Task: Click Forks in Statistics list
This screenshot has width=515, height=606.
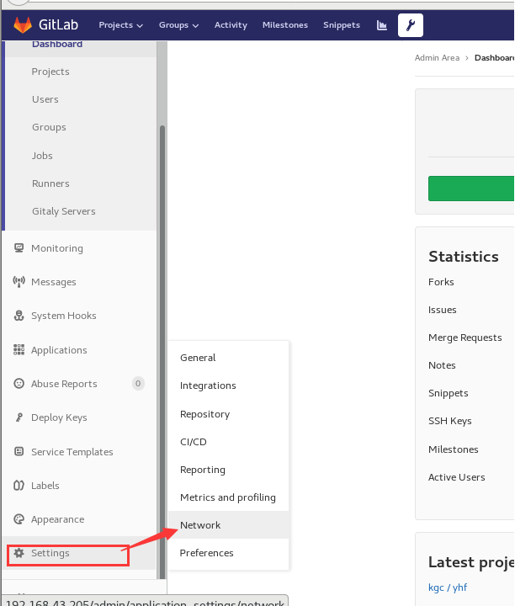Action: click(441, 282)
